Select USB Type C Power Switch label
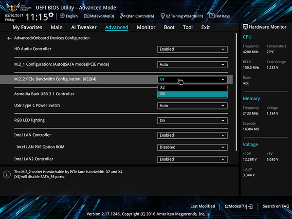This screenshot has width=292, height=219. point(37,106)
